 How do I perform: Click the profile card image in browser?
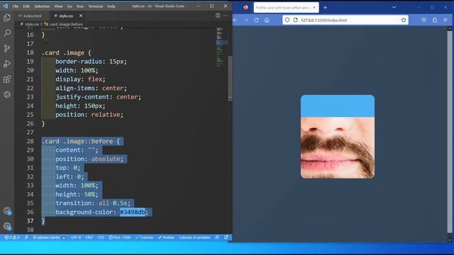tap(338, 137)
